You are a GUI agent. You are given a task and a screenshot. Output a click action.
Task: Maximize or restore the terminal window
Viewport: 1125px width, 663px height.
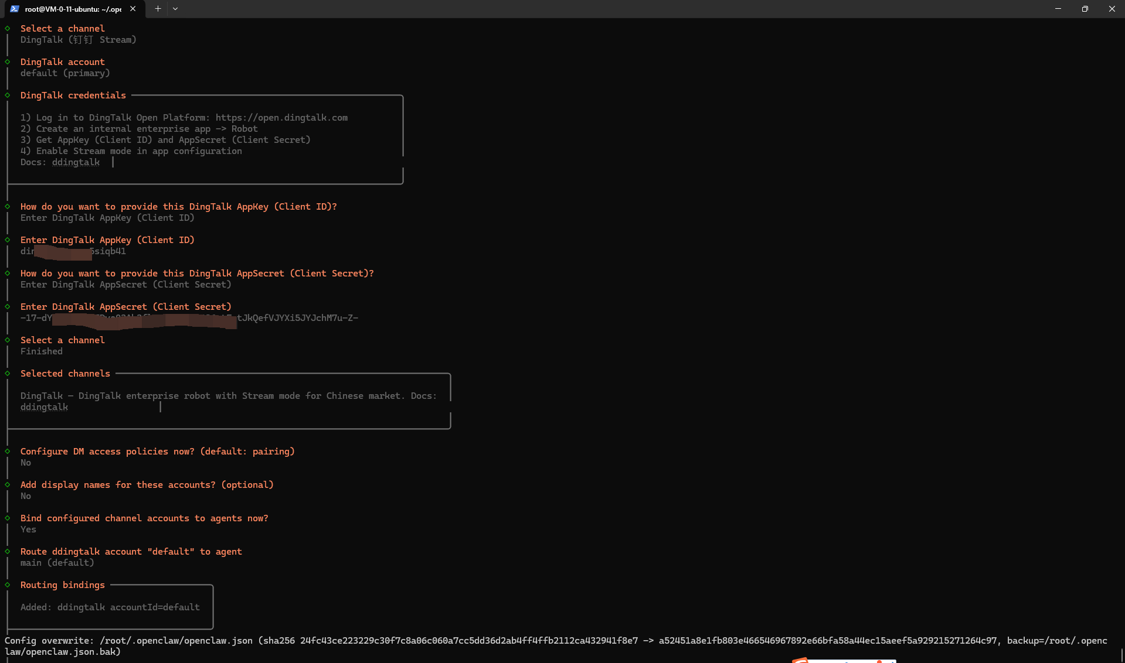(x=1085, y=9)
